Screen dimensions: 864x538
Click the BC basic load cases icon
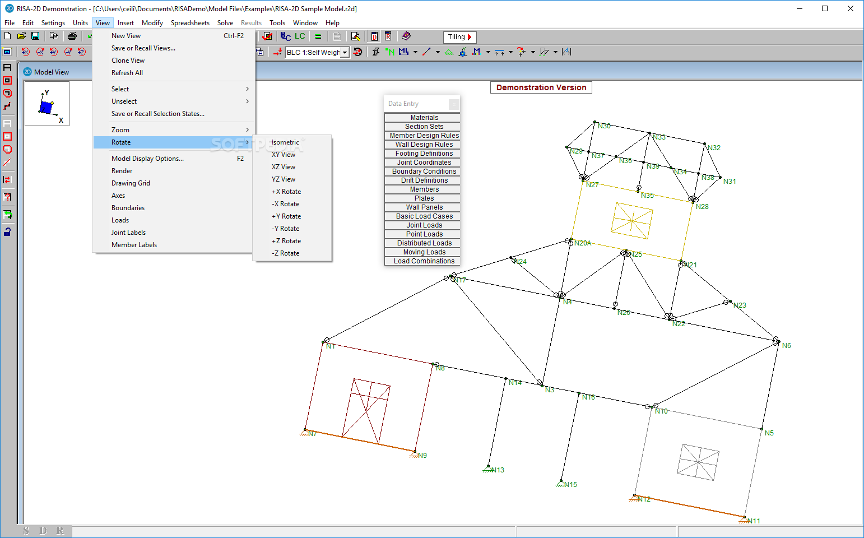285,36
